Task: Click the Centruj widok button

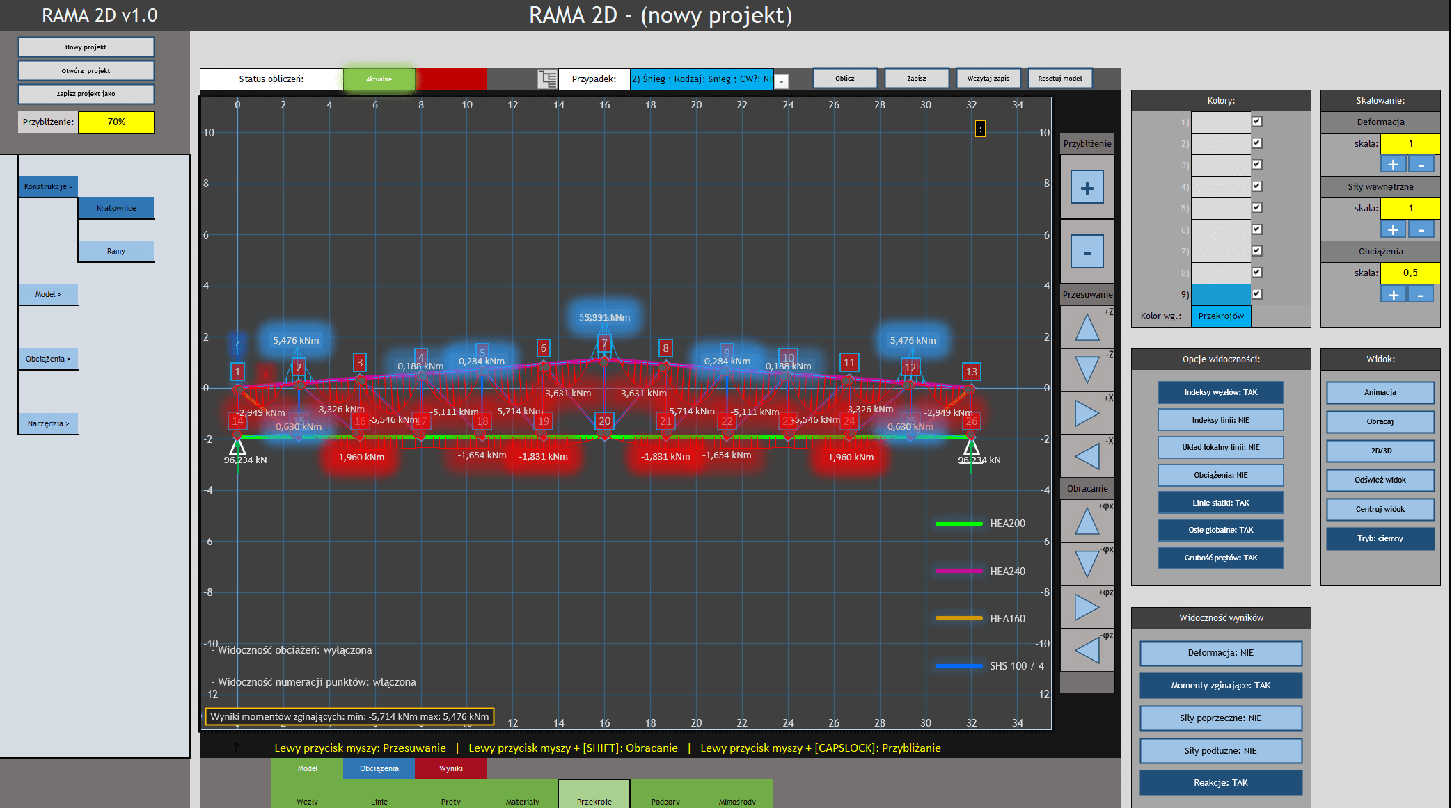Action: pyautogui.click(x=1380, y=509)
